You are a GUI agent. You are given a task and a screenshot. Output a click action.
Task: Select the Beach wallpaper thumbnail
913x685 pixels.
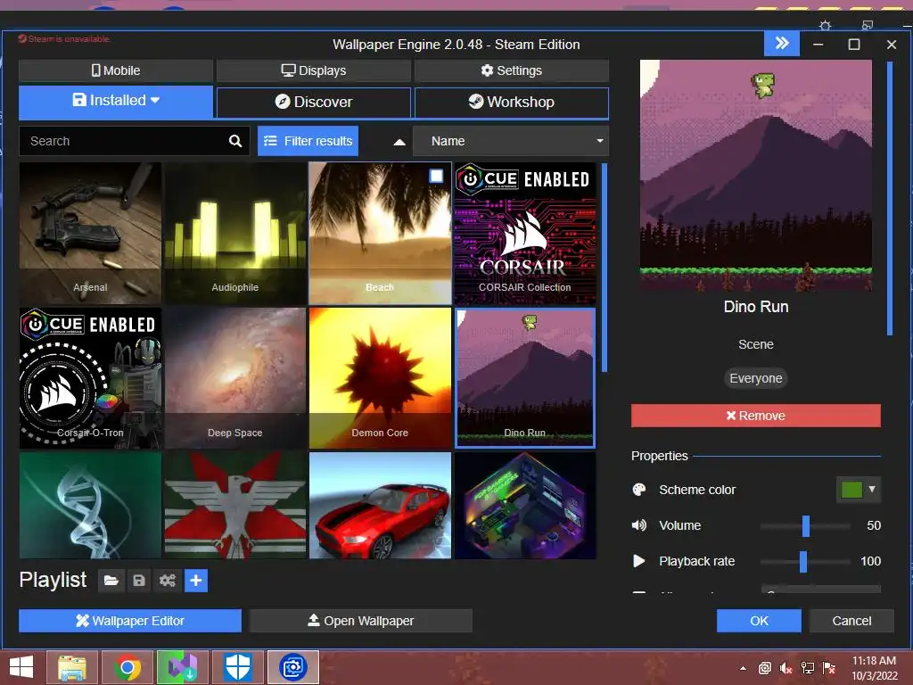coord(380,234)
